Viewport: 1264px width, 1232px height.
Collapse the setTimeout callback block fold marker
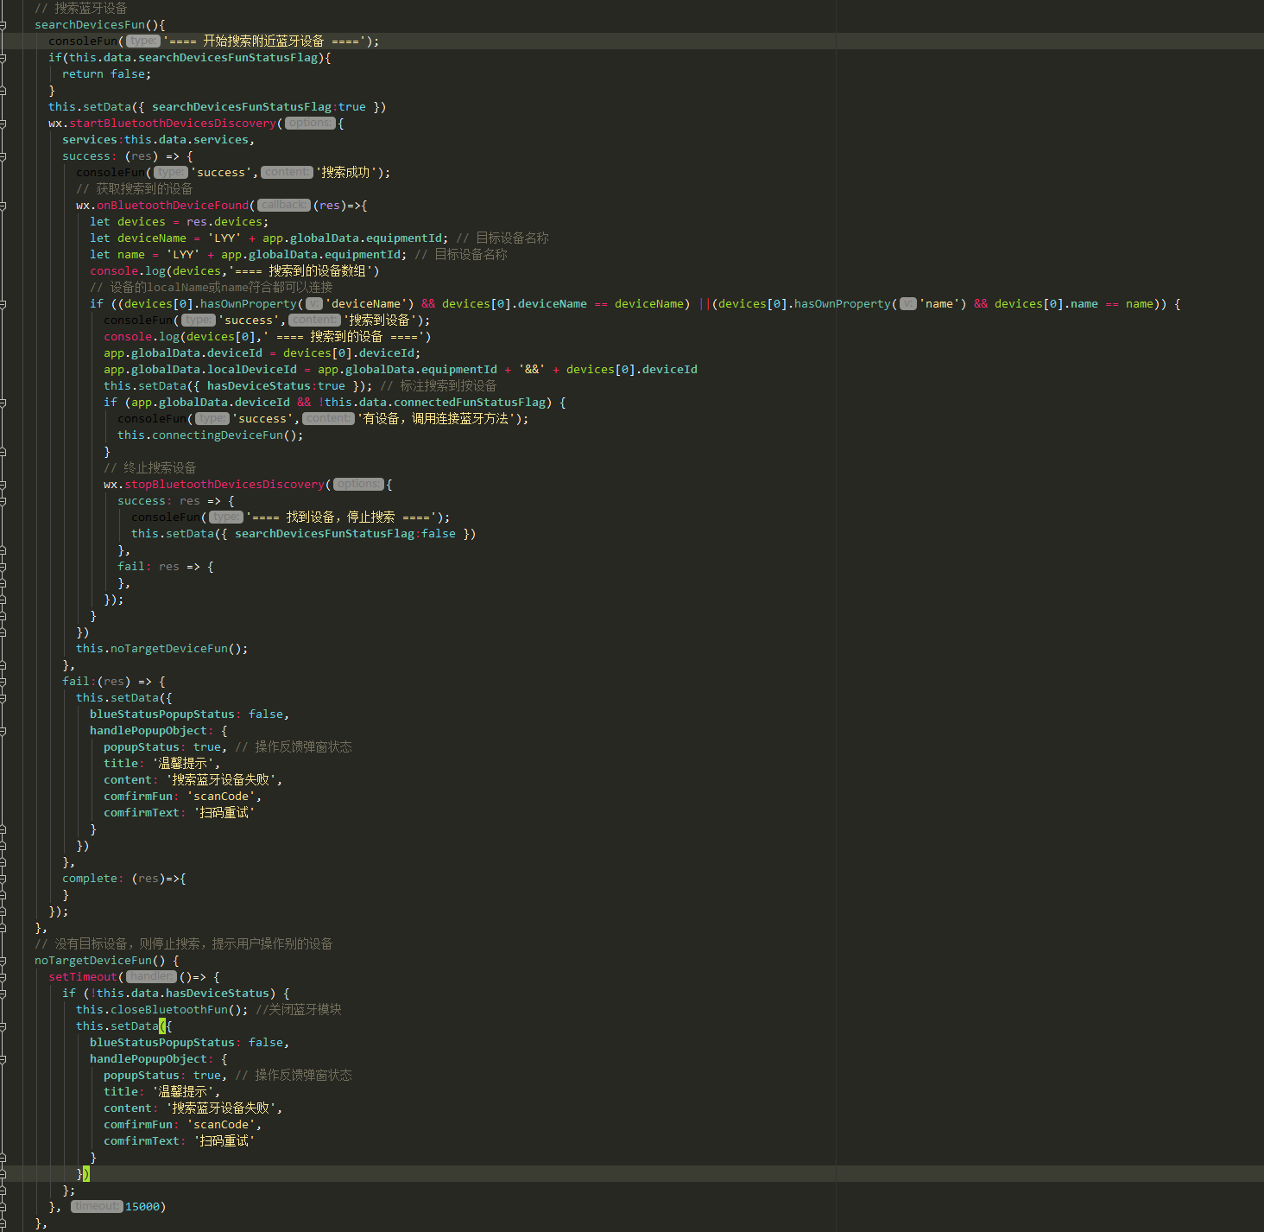click(x=3, y=977)
